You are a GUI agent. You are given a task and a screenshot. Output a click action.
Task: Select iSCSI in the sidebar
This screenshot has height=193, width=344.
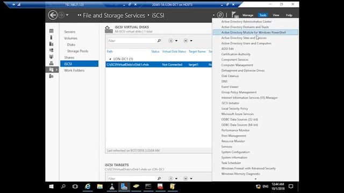tap(79, 64)
